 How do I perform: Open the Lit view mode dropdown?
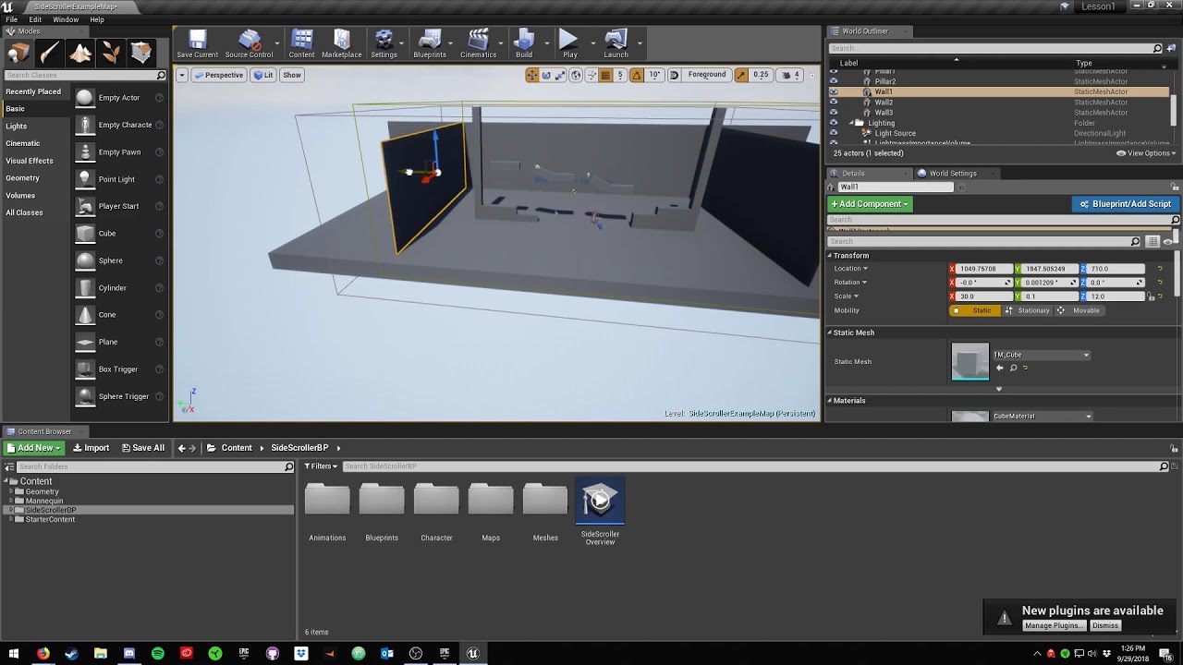point(263,75)
